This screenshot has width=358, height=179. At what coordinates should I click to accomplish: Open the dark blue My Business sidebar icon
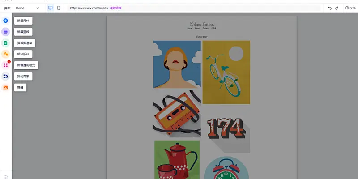click(x=5, y=76)
